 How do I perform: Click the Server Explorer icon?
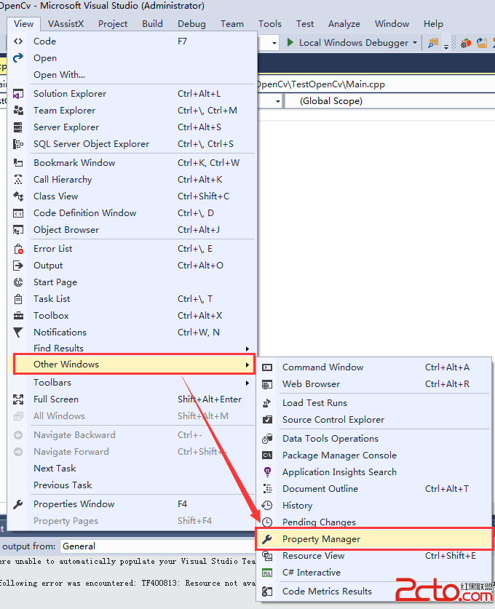point(18,127)
